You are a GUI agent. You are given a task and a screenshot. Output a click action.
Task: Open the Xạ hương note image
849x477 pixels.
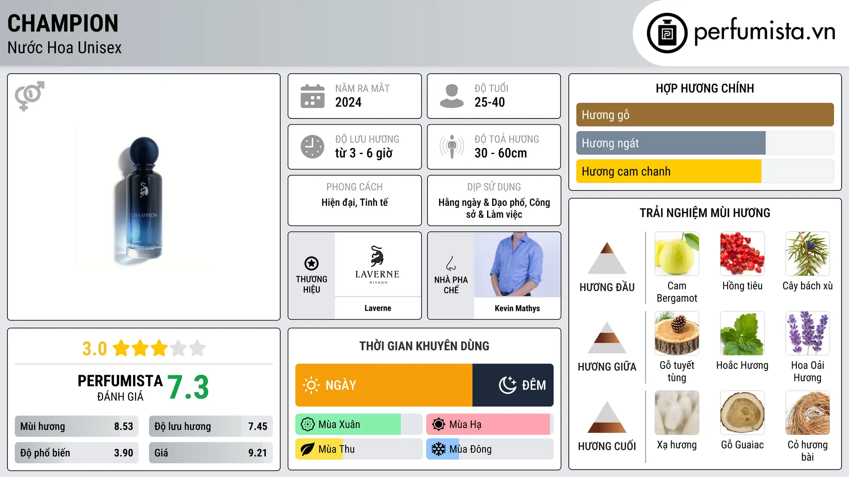coord(677,413)
